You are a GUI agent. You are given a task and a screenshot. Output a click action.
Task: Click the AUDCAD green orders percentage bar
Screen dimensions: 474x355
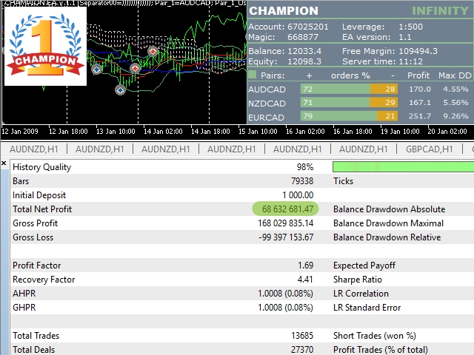click(336, 89)
